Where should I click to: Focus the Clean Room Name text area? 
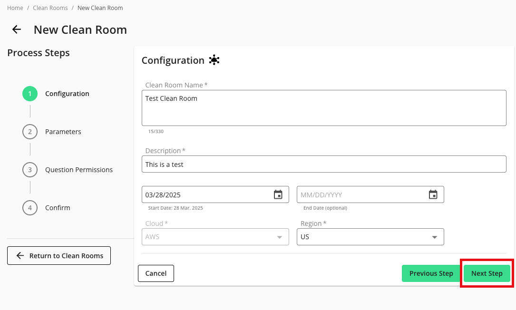tap(323, 108)
